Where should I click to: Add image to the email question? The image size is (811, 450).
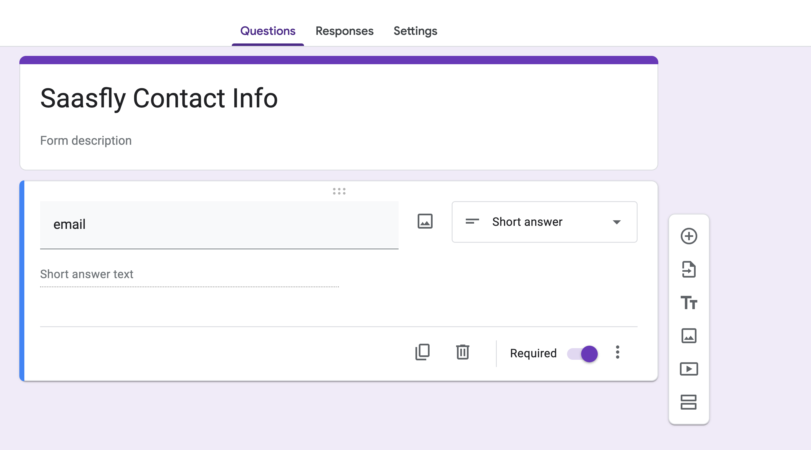coord(425,221)
